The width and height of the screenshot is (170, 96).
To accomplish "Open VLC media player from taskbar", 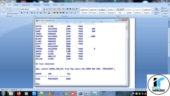I will point(50,94).
